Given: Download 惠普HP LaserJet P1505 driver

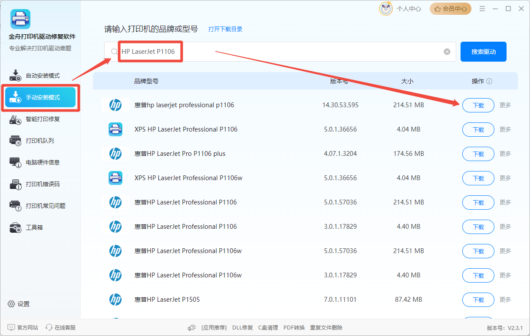Looking at the screenshot, I should (478, 300).
